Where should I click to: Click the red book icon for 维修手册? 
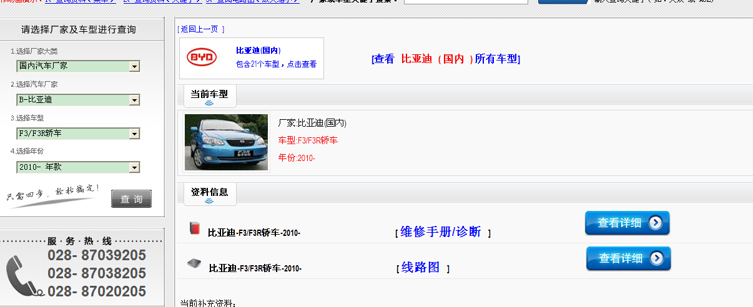pyautogui.click(x=194, y=228)
